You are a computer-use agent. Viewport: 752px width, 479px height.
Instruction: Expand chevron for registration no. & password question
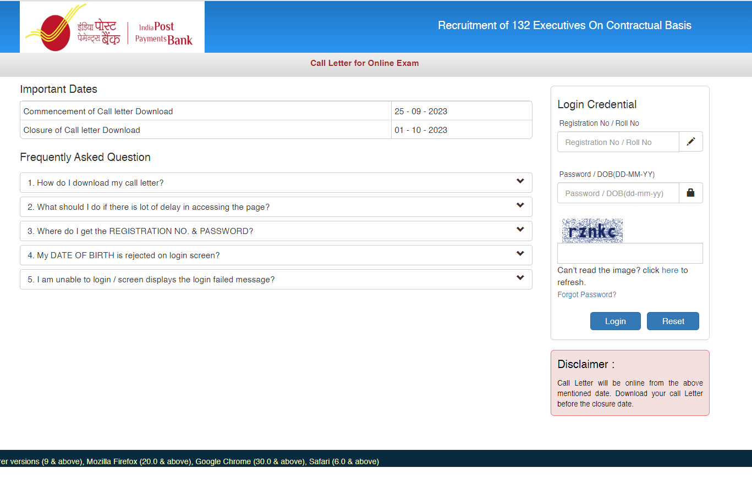tap(520, 230)
